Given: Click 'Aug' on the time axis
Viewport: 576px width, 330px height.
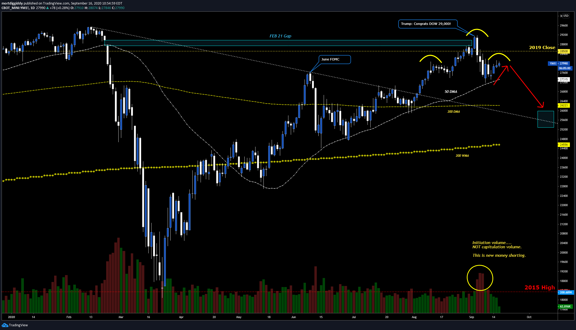Looking at the screenshot, I should pos(414,317).
